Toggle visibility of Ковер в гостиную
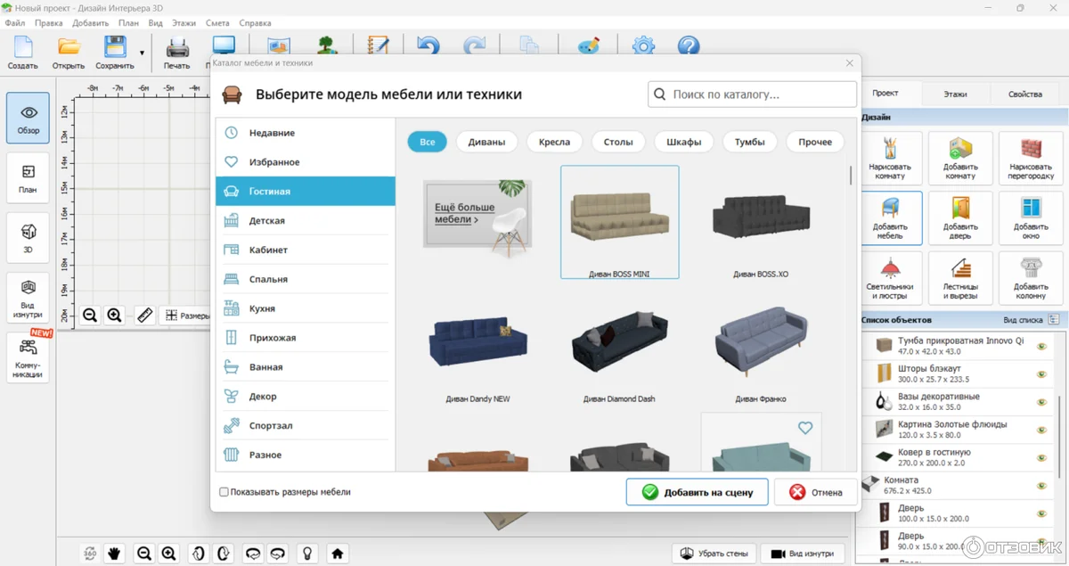 (x=1041, y=457)
